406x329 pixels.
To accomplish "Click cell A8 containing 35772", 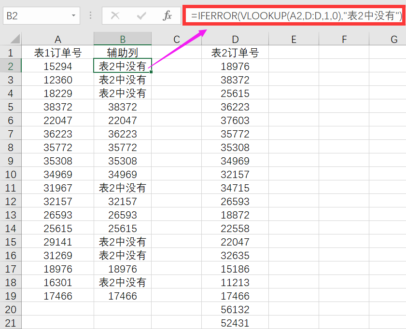I will 57,148.
